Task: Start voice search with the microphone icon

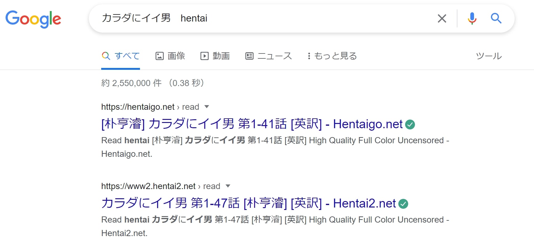Action: point(472,18)
